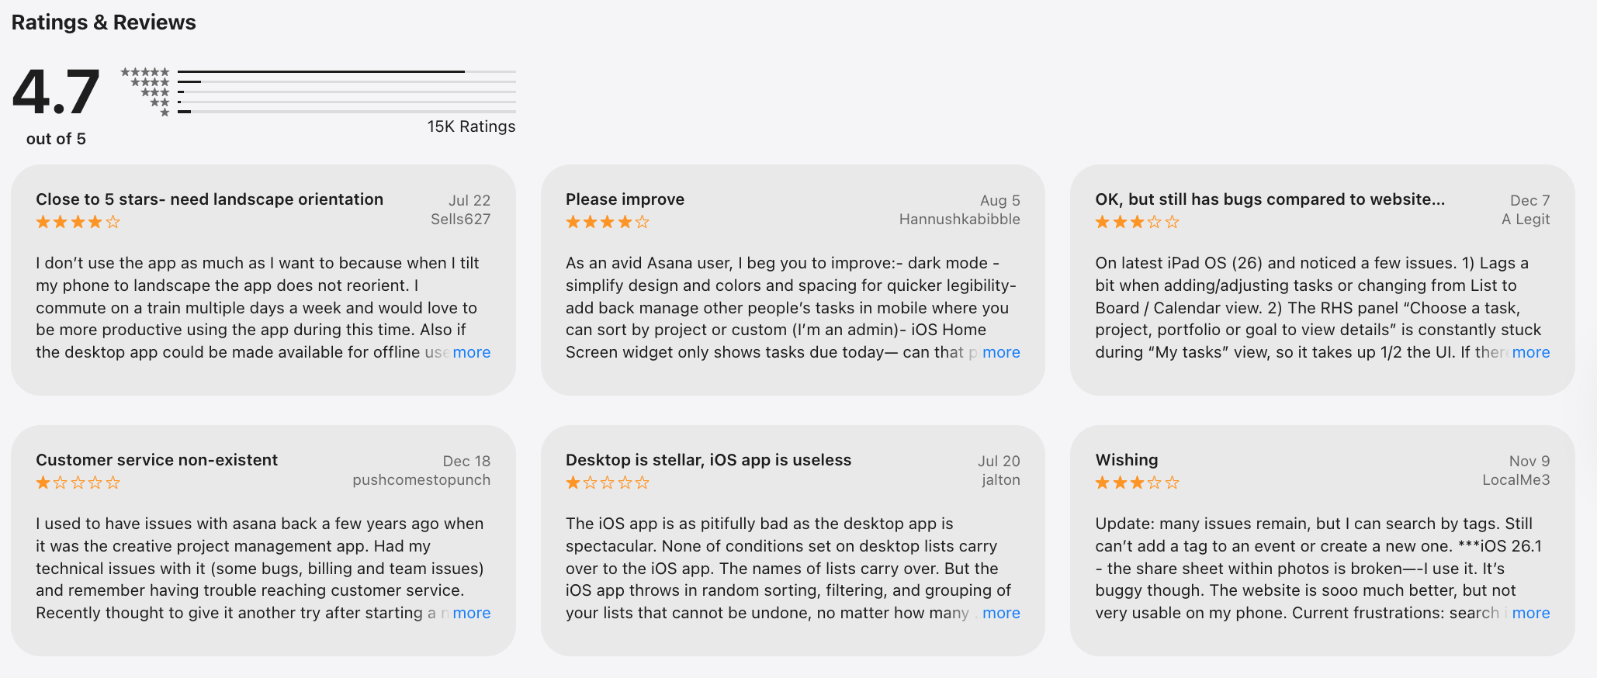1597x678 pixels.
Task: Click the username Hannushkabibble
Action: point(960,219)
